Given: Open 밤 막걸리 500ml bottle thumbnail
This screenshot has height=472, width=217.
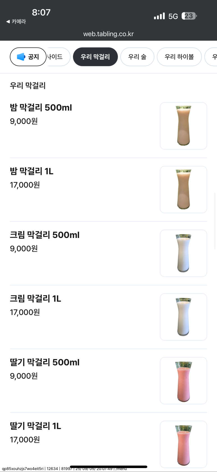Looking at the screenshot, I should click(x=183, y=126).
